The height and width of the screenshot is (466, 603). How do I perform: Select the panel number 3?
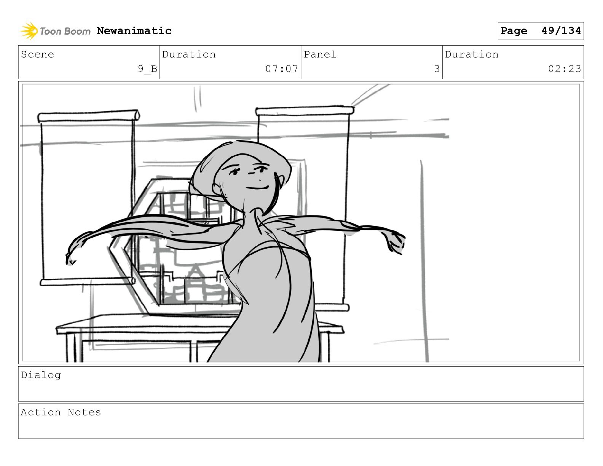[437, 69]
